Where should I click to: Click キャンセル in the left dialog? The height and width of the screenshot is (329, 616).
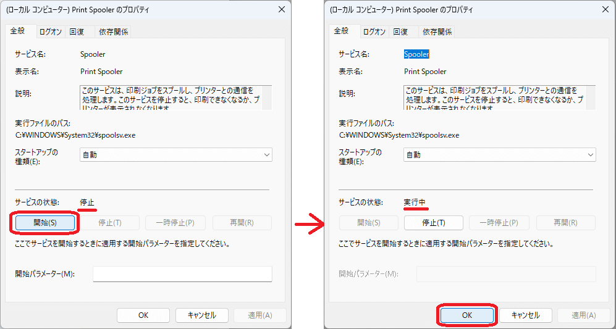(x=201, y=315)
